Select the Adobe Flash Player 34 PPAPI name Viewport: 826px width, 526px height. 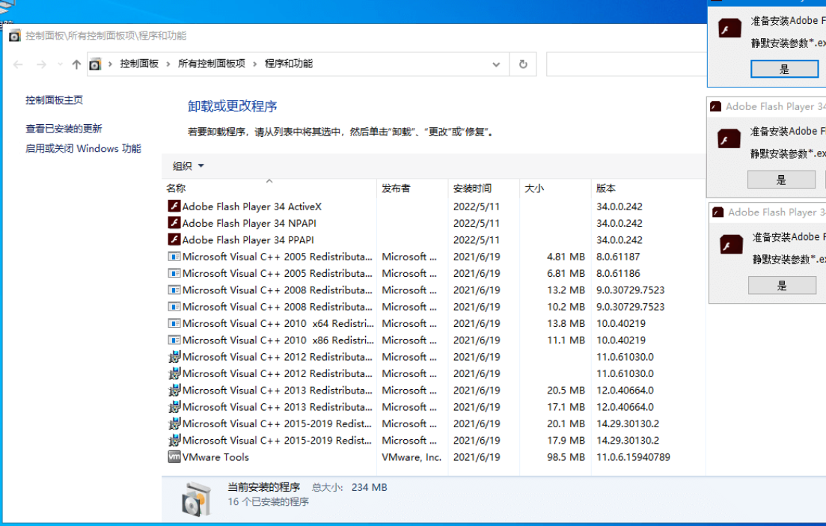pyautogui.click(x=248, y=240)
